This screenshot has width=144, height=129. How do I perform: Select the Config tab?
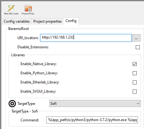(71, 21)
